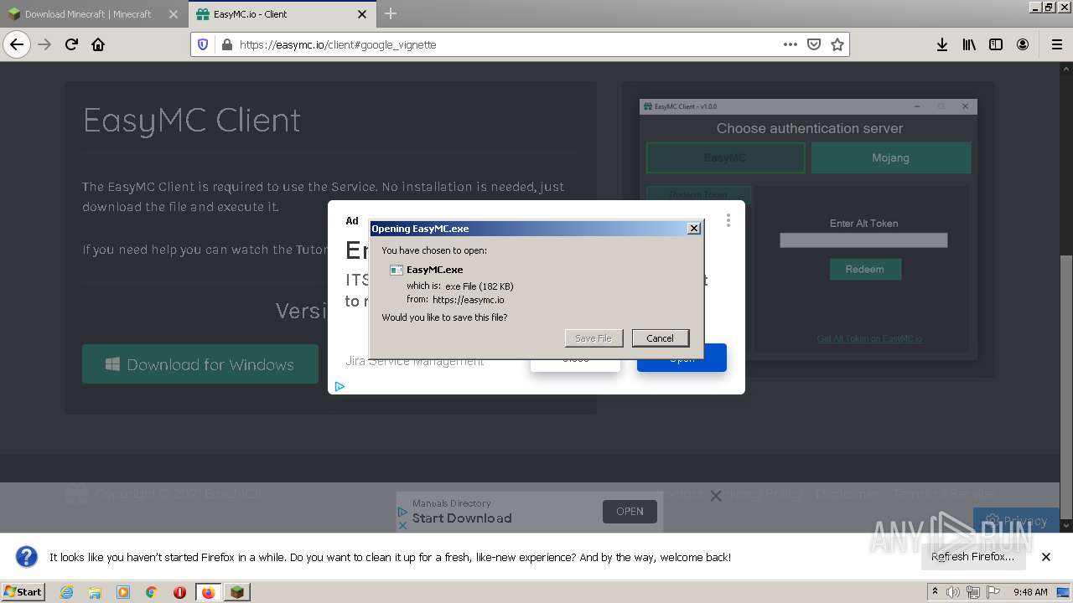Image resolution: width=1073 pixels, height=603 pixels.
Task: Open Minecraft launcher taskbar icon
Action: 237,592
